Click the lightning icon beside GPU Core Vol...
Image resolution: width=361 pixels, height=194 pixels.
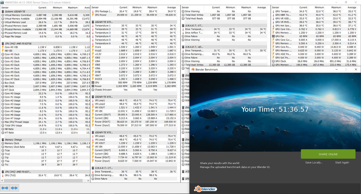pos(273,29)
